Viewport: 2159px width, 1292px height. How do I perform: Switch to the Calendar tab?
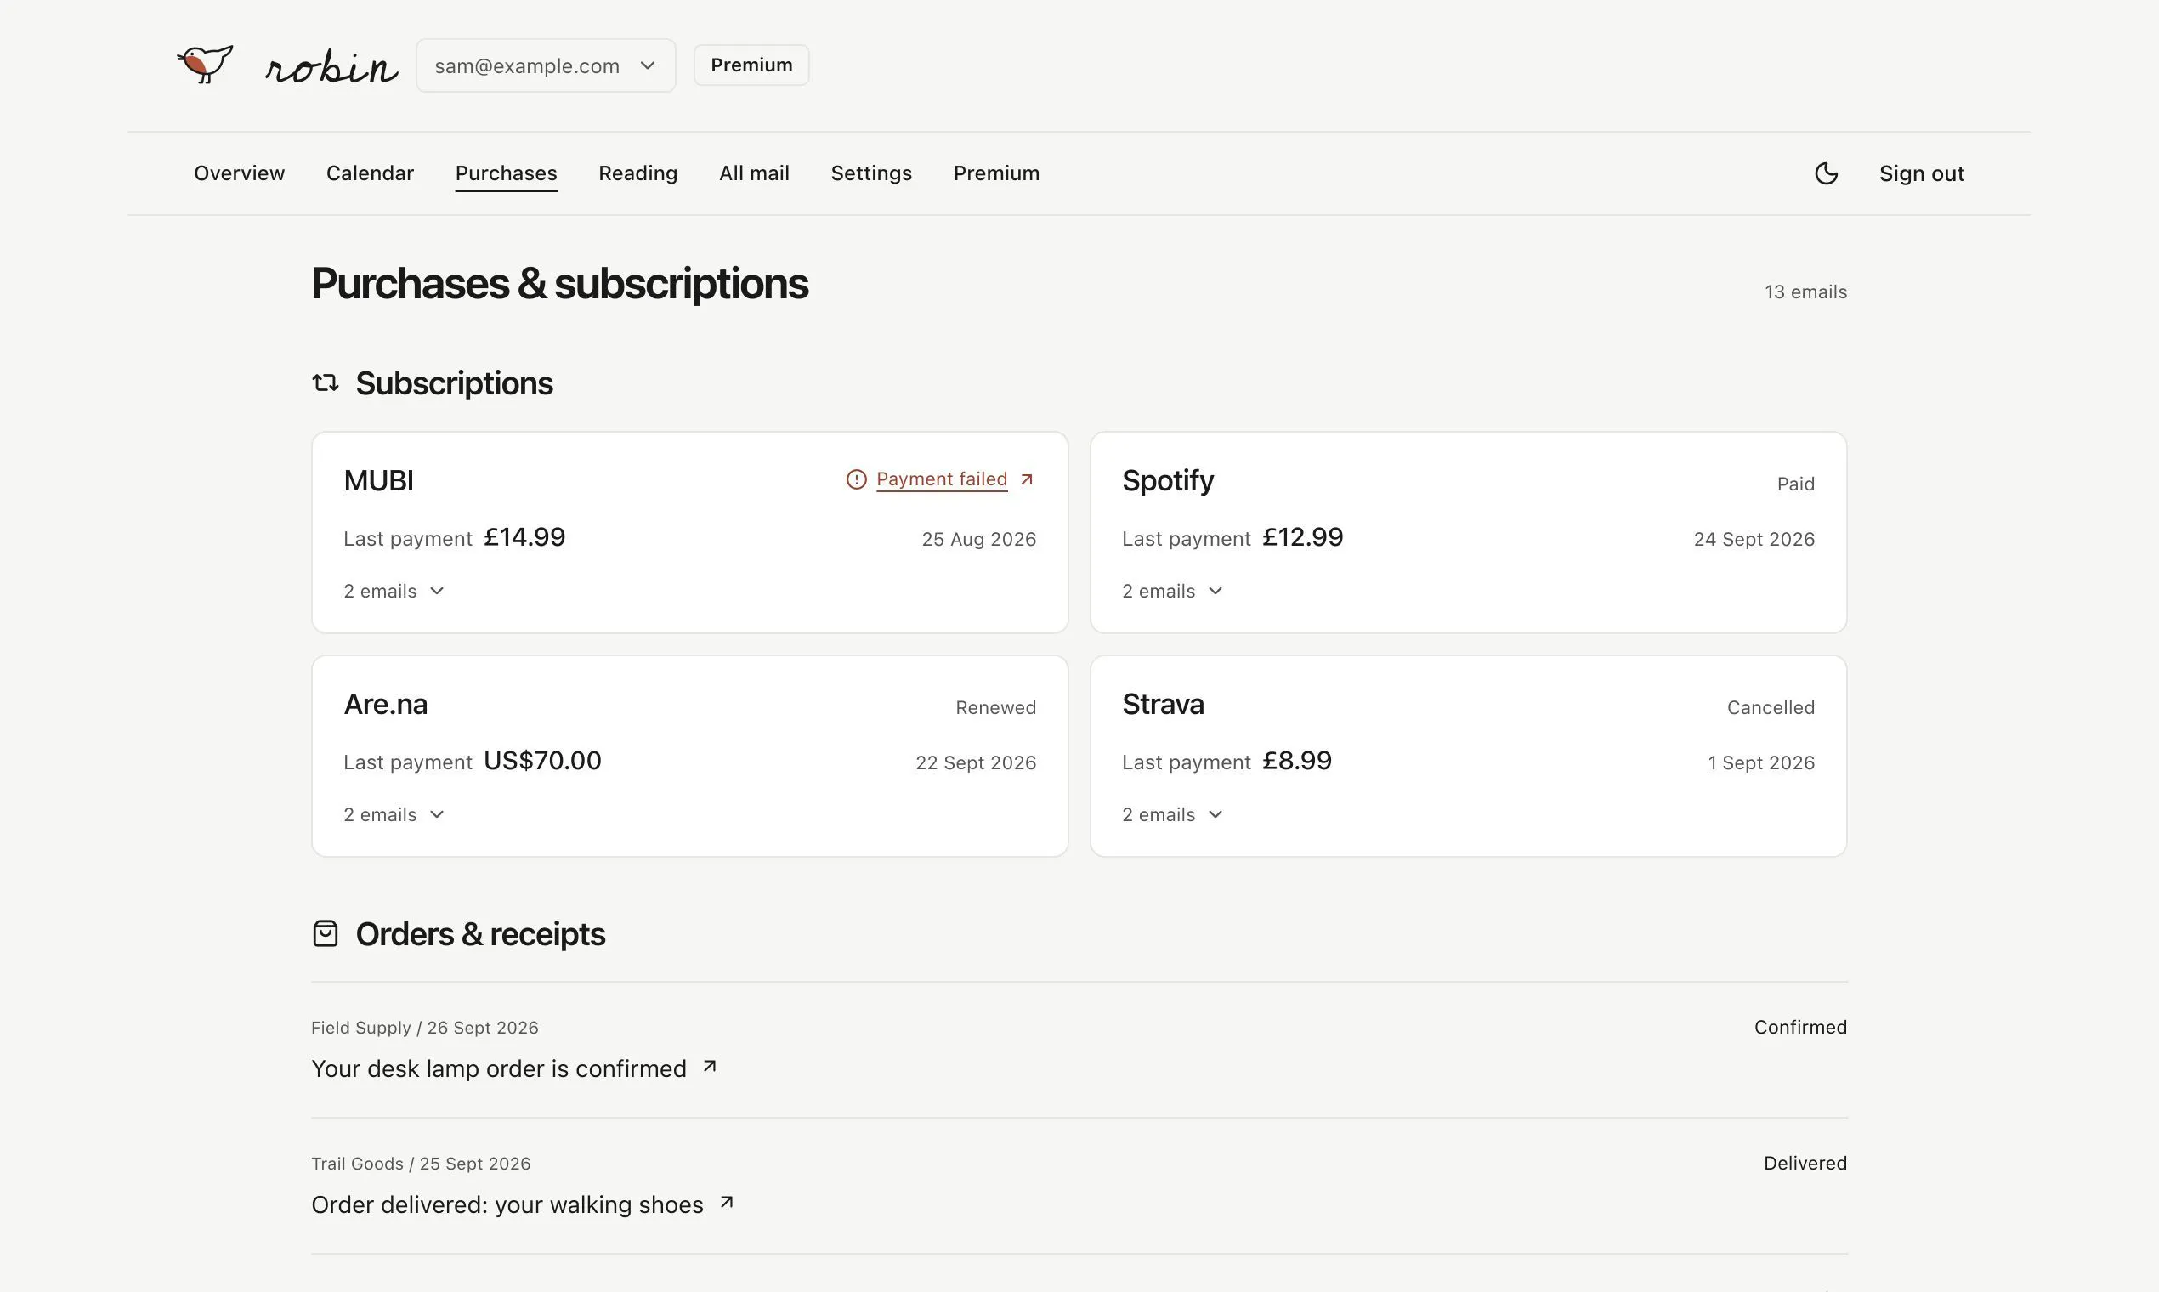[370, 173]
